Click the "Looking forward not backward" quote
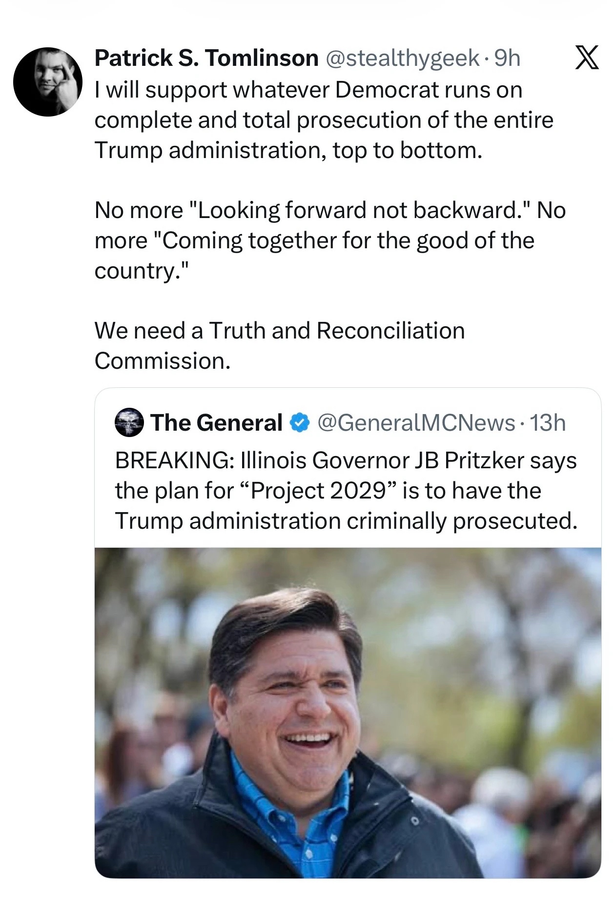Screen dimensions: 615x897 coord(356,210)
